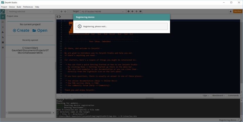Screen dimensions: 243x122
Task: Open the Build menu
Action: [x=19, y=7]
